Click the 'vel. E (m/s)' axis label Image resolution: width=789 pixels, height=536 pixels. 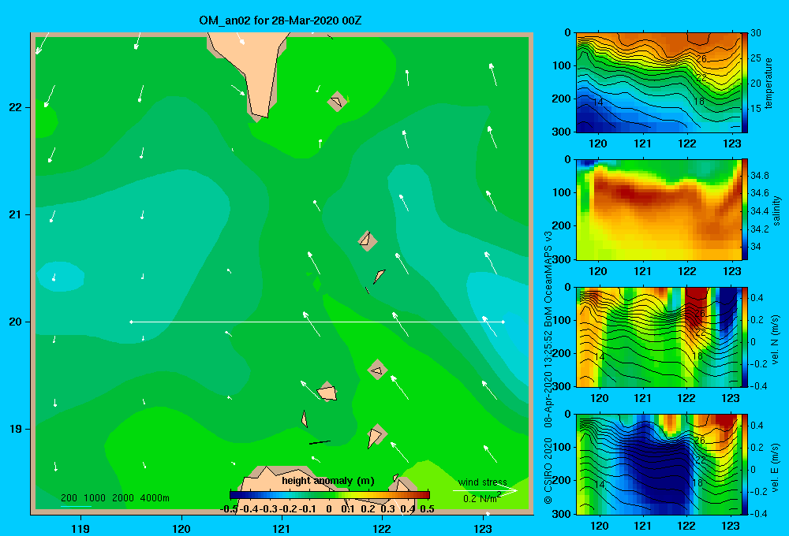coord(776,467)
